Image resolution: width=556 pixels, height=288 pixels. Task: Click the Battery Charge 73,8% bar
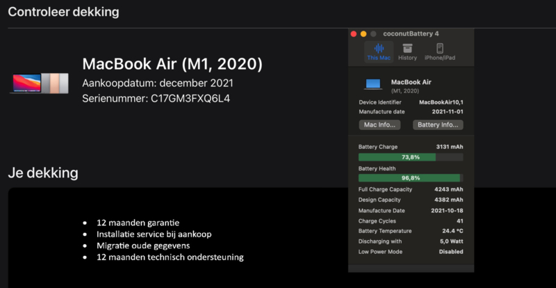pyautogui.click(x=411, y=157)
